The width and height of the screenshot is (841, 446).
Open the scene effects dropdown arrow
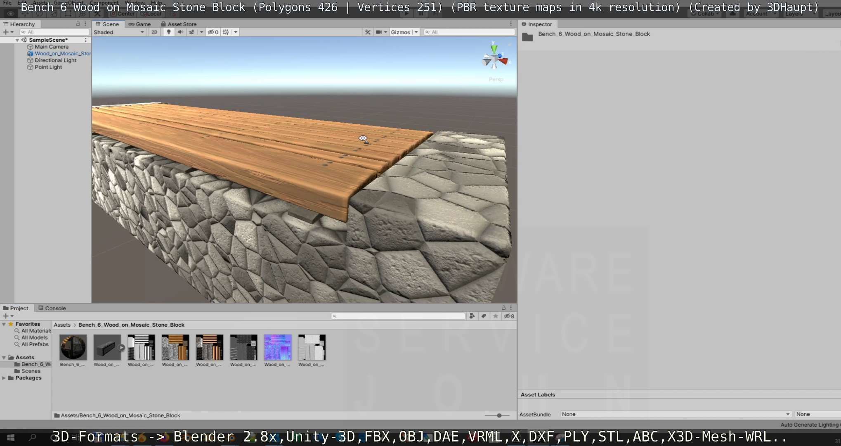point(201,32)
